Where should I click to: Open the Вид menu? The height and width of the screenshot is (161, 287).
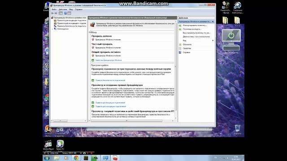coord(71,9)
